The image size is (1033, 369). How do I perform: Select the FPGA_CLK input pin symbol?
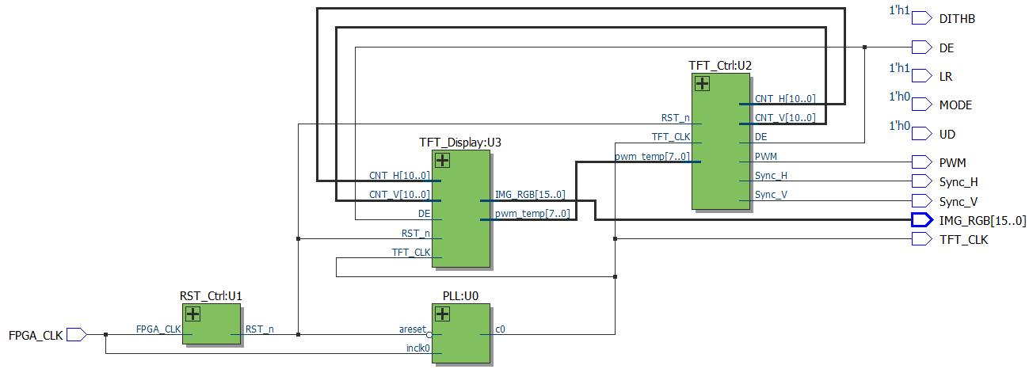(x=76, y=335)
